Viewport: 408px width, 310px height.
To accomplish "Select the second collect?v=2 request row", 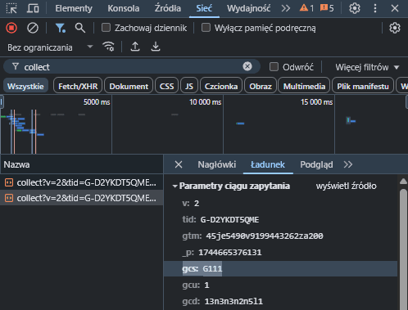I will click(x=82, y=198).
